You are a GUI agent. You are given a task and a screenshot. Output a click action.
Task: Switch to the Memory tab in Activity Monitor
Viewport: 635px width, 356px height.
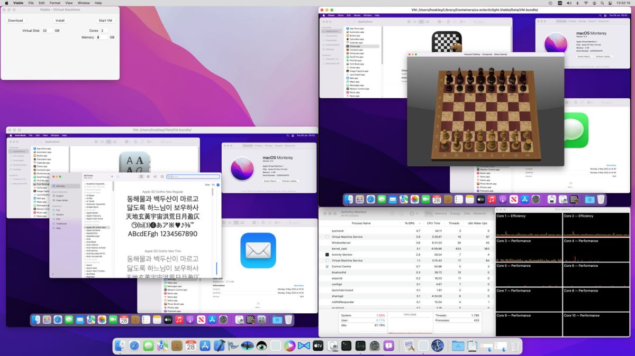[441, 213]
